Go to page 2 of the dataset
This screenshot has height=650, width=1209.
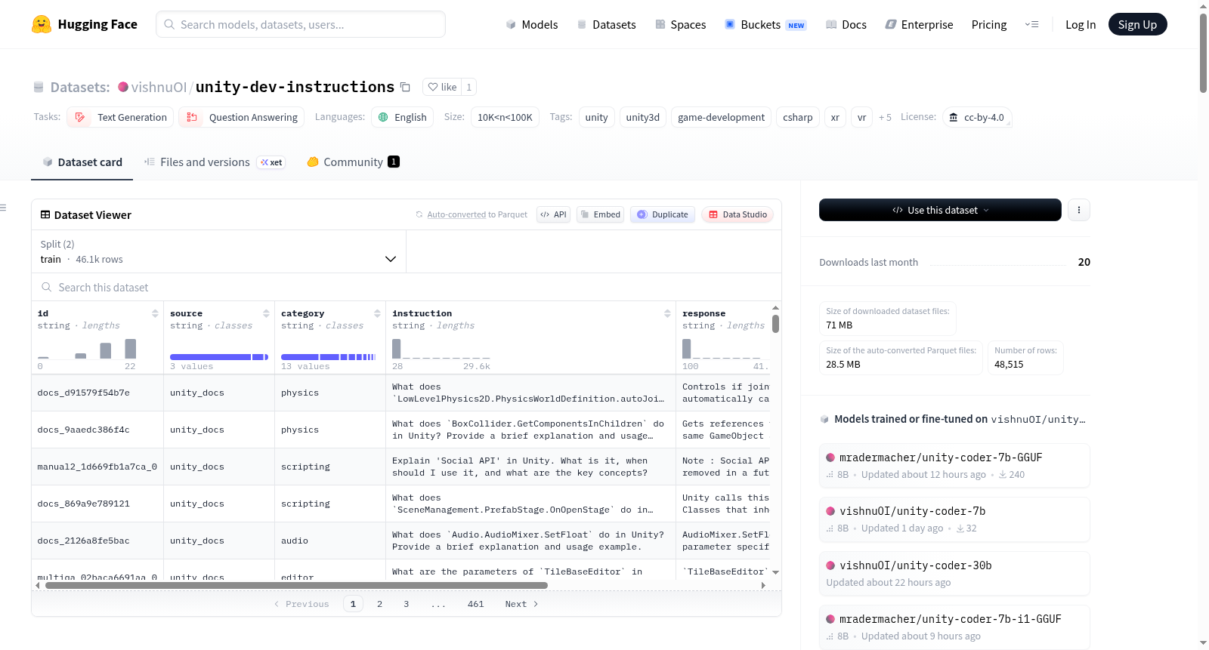click(x=379, y=604)
